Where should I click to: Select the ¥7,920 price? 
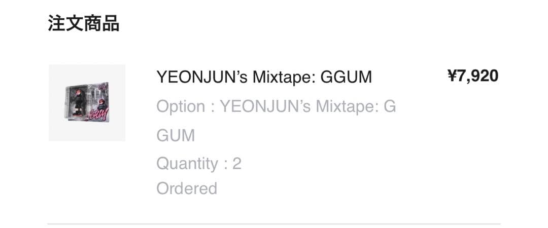473,76
